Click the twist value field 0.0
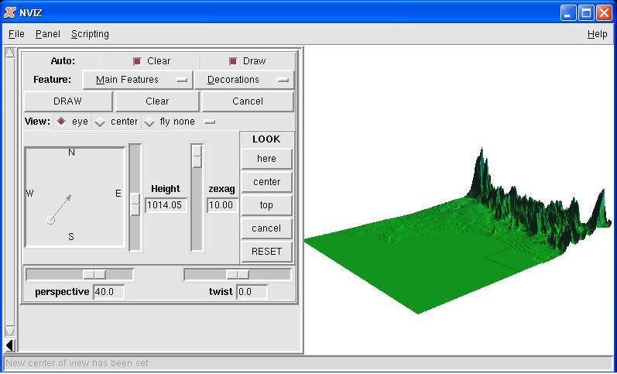 [252, 292]
